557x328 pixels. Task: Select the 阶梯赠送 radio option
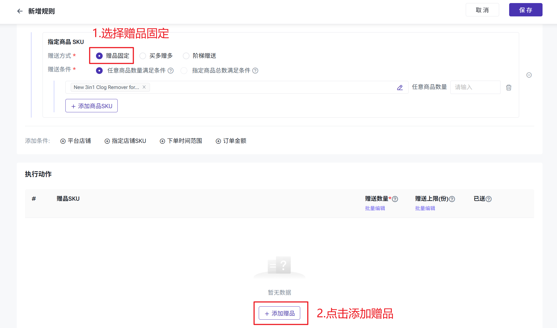click(x=186, y=56)
